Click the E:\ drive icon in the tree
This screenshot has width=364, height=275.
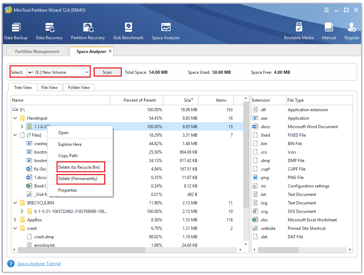[15, 109]
